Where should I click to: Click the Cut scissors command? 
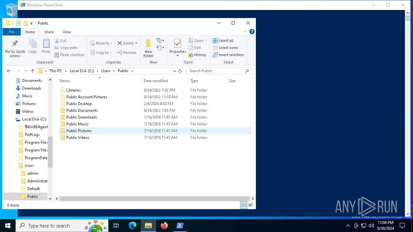coord(60,41)
